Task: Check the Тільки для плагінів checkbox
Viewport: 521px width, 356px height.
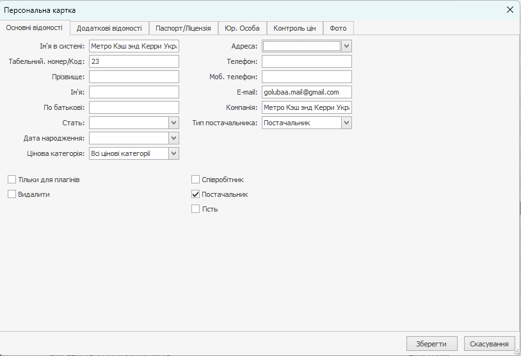Action: point(12,180)
